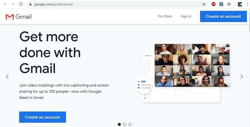Image resolution: width=250 pixels, height=127 pixels.
Task: Open the 100 extension icon
Action: coord(221,4)
